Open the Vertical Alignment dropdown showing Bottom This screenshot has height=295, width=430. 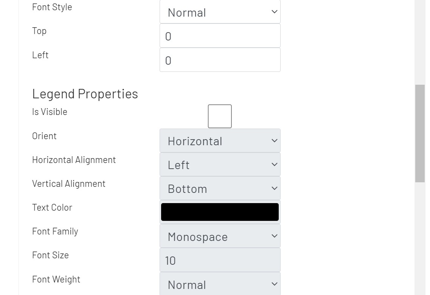point(220,188)
